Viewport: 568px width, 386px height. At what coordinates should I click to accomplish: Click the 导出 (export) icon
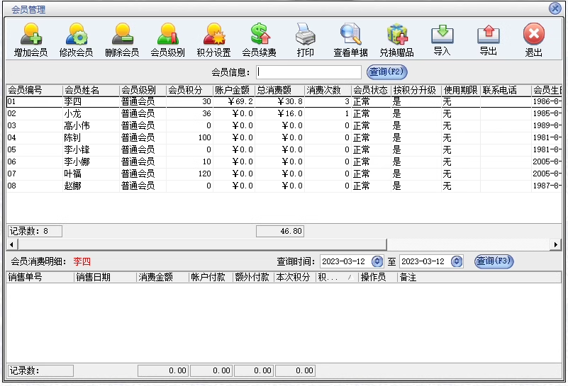click(x=489, y=40)
